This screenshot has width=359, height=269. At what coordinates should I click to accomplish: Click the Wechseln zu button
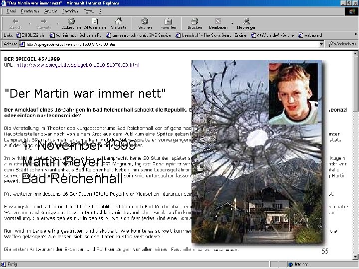coord(342,44)
